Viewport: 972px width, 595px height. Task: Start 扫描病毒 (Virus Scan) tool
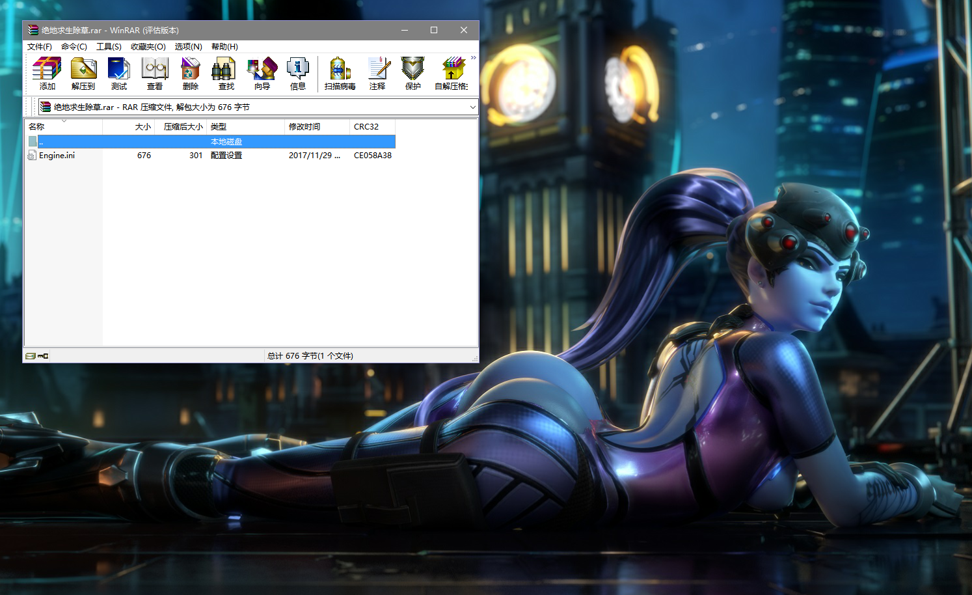coord(340,73)
